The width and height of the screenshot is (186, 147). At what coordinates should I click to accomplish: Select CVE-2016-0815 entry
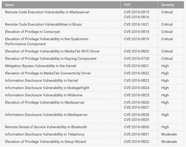[137, 12]
